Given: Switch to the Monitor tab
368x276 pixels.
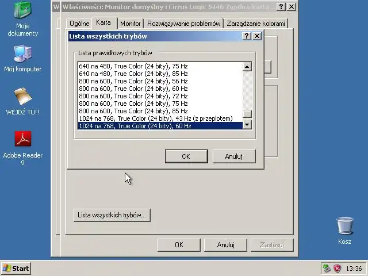Looking at the screenshot, I should tap(131, 24).
